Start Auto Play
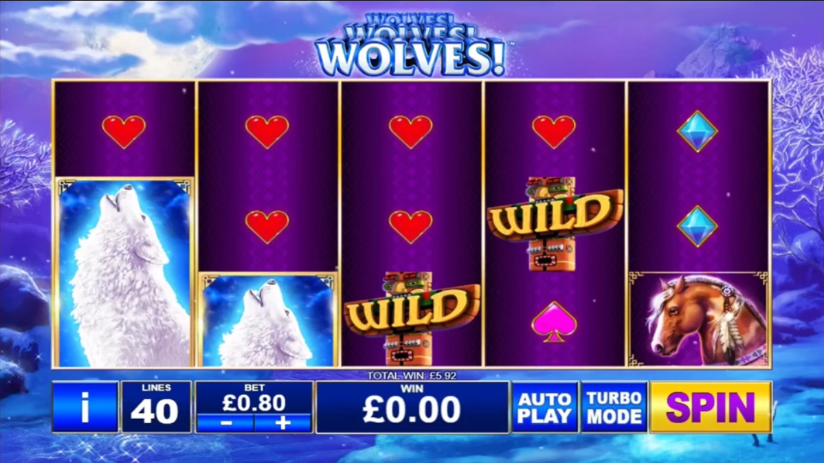Screen dimensions: 824x463 tap(545, 407)
